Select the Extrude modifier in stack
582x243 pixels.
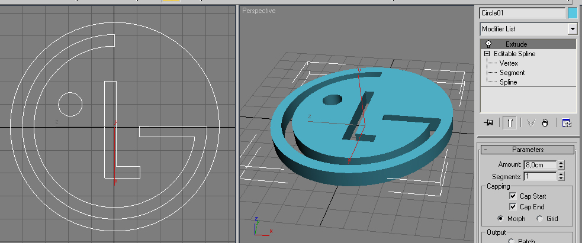(529, 44)
